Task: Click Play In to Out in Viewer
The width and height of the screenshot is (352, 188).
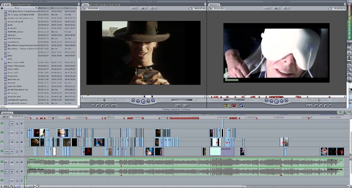Action: pyautogui.click(x=138, y=101)
